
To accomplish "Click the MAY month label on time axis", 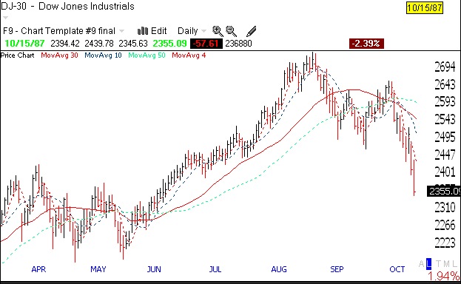I will [x=98, y=269].
